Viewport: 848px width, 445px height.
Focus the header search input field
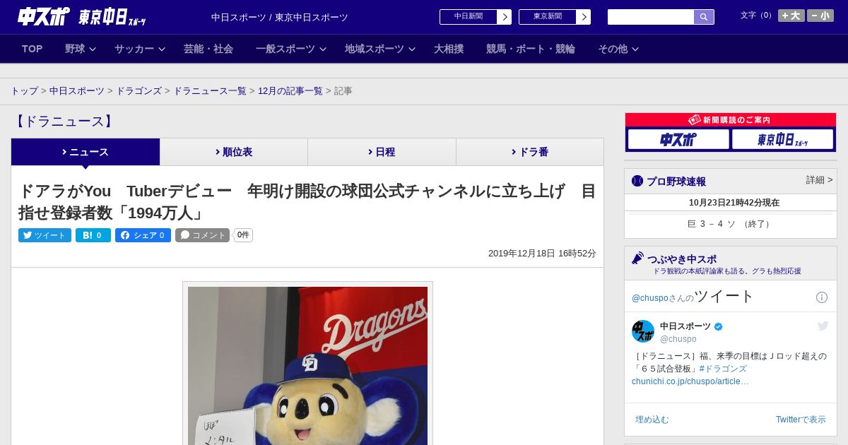[651, 17]
